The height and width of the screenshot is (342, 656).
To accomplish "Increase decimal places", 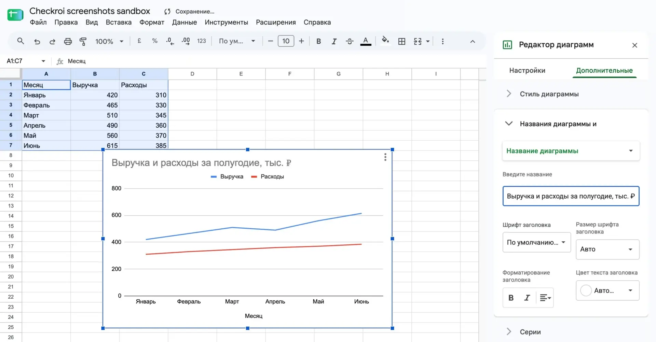I will pos(186,41).
